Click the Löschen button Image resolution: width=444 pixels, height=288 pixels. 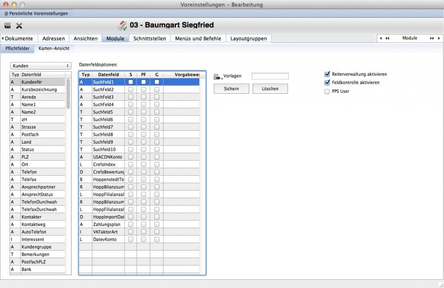270,88
